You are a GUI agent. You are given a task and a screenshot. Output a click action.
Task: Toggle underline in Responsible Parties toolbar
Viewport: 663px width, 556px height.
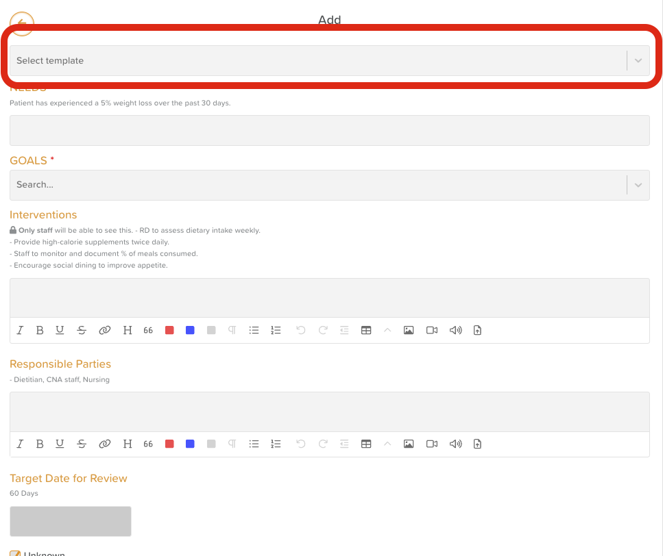60,444
